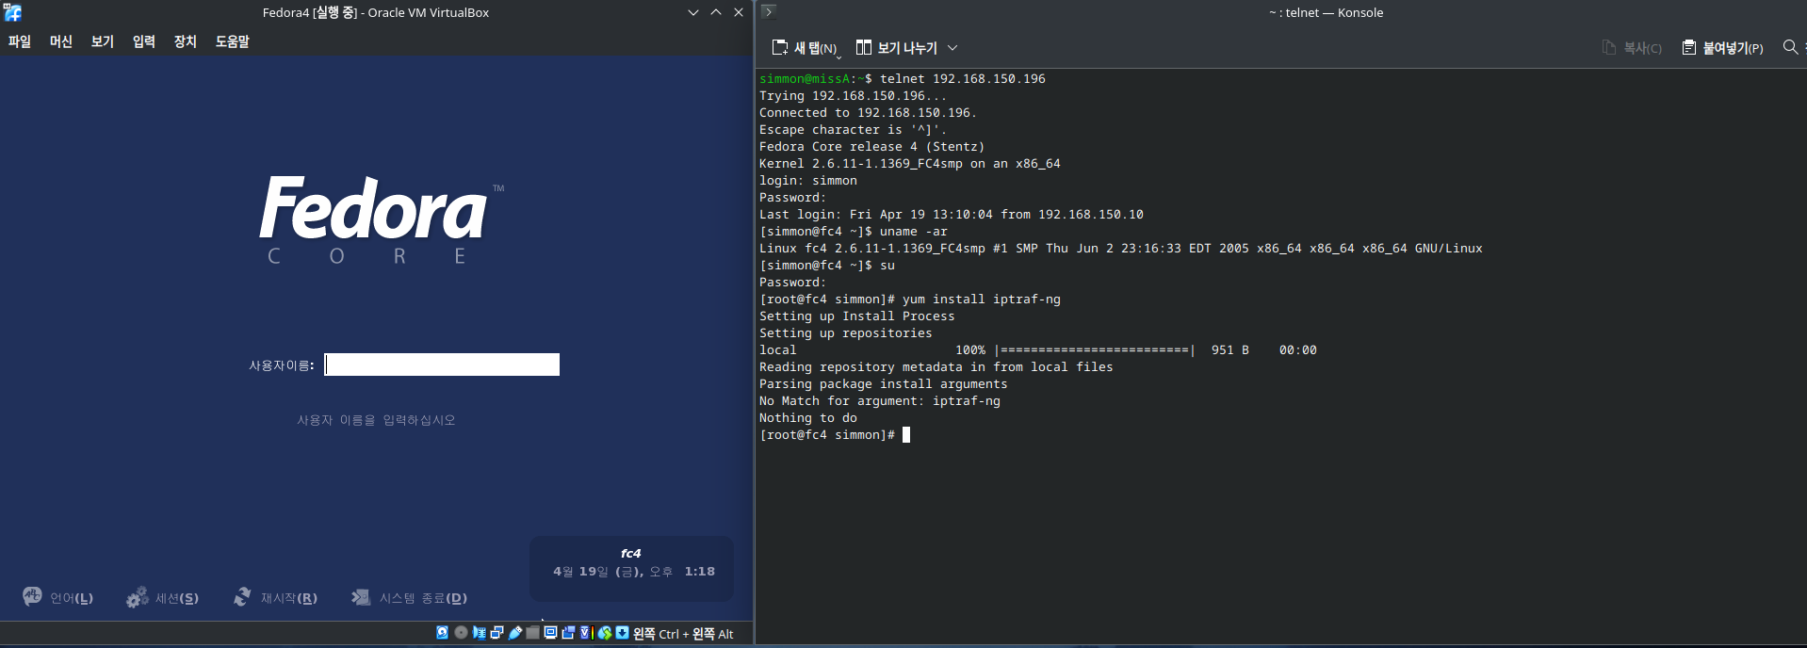Click the 'uname -ar' command line in terminal

854,232
